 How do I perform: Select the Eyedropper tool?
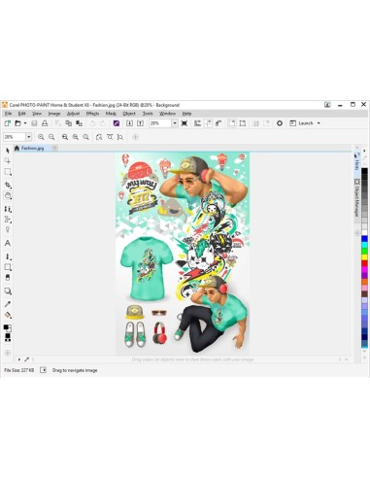point(8,304)
